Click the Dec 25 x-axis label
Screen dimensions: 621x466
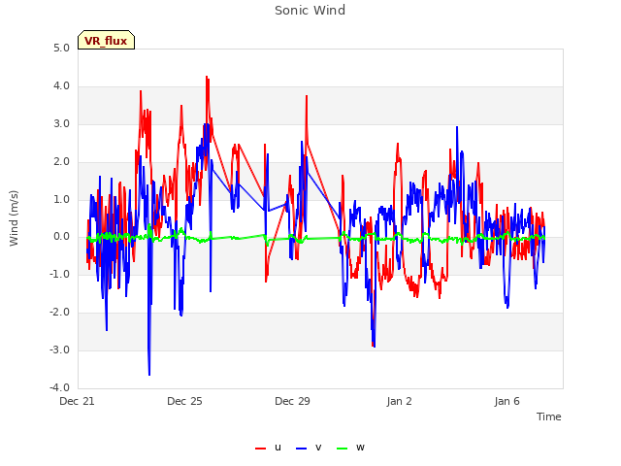pos(184,401)
